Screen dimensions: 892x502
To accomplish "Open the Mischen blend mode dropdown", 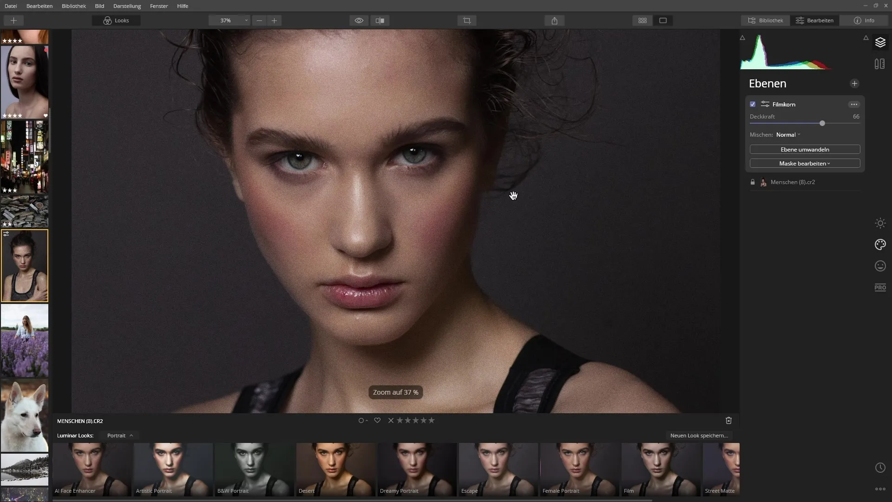I will (x=788, y=135).
